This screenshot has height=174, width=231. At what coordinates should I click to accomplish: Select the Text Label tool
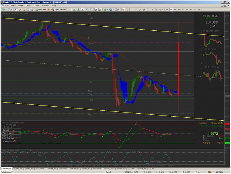pyautogui.click(x=156, y=10)
